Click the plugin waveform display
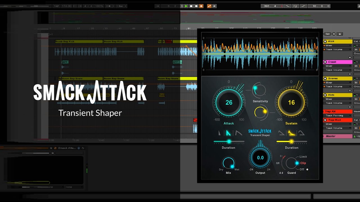Screen dimensions: 360x202 tap(260, 54)
